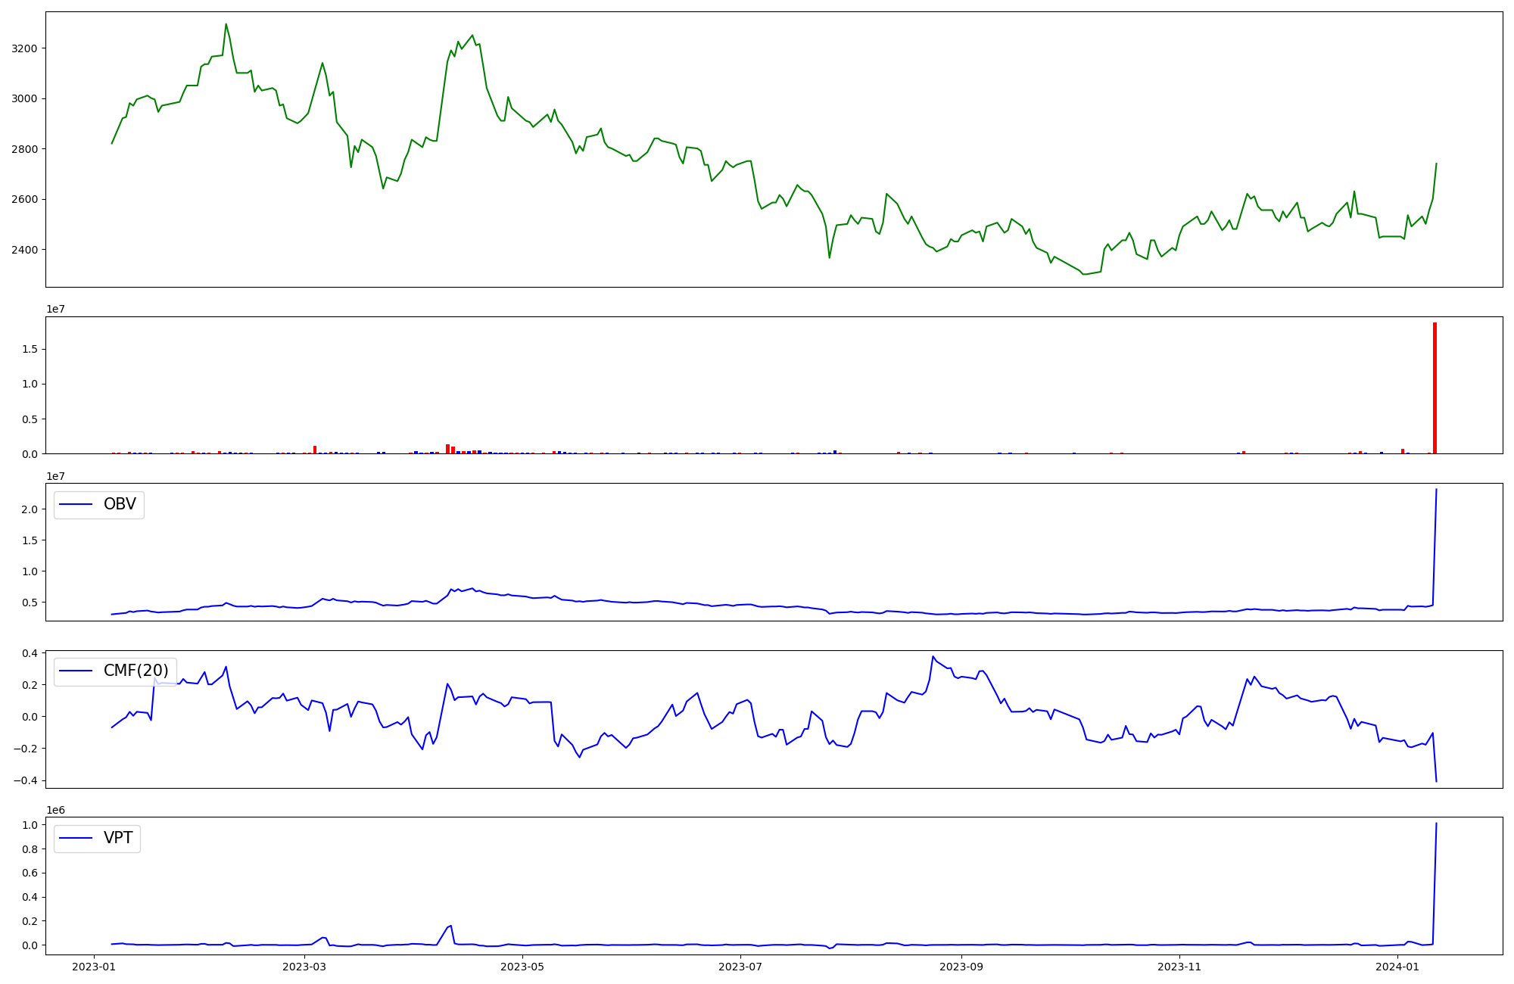Click the tall red volume bar
This screenshot has width=1514, height=984.
1435,388
